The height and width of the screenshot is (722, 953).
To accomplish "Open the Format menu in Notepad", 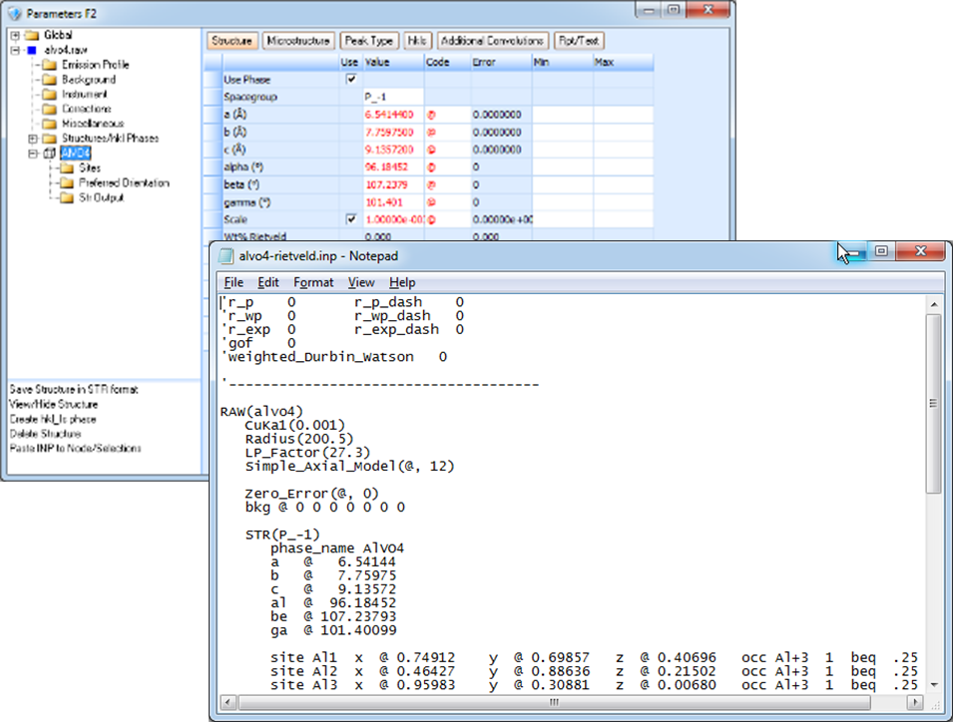I will (313, 282).
